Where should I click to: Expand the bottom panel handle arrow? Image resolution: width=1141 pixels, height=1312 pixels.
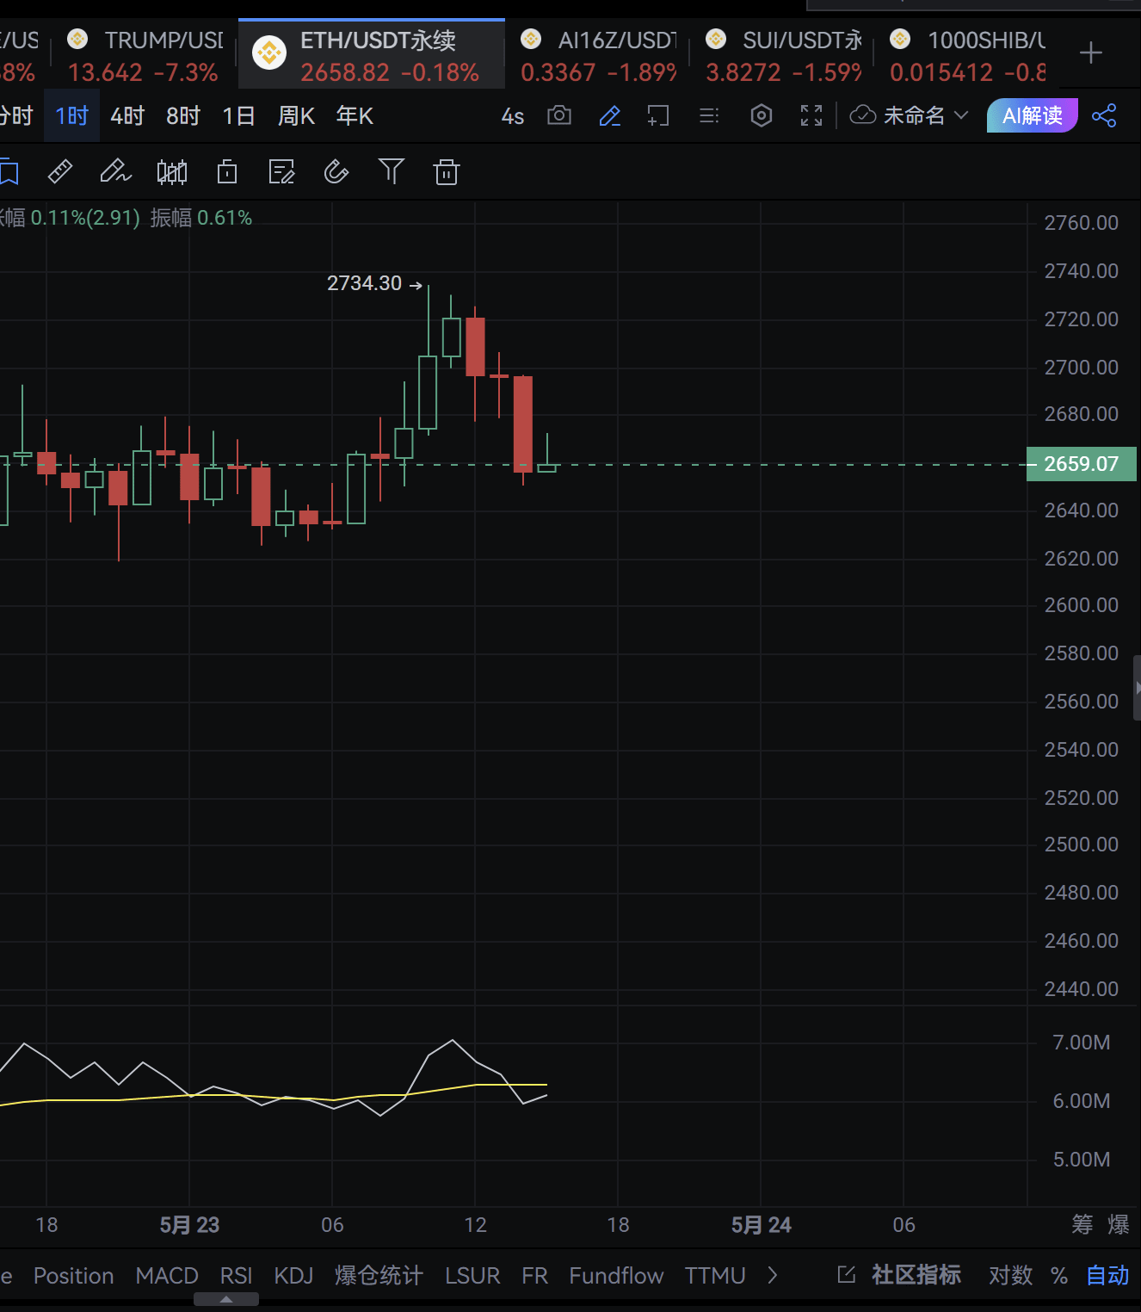(226, 1299)
